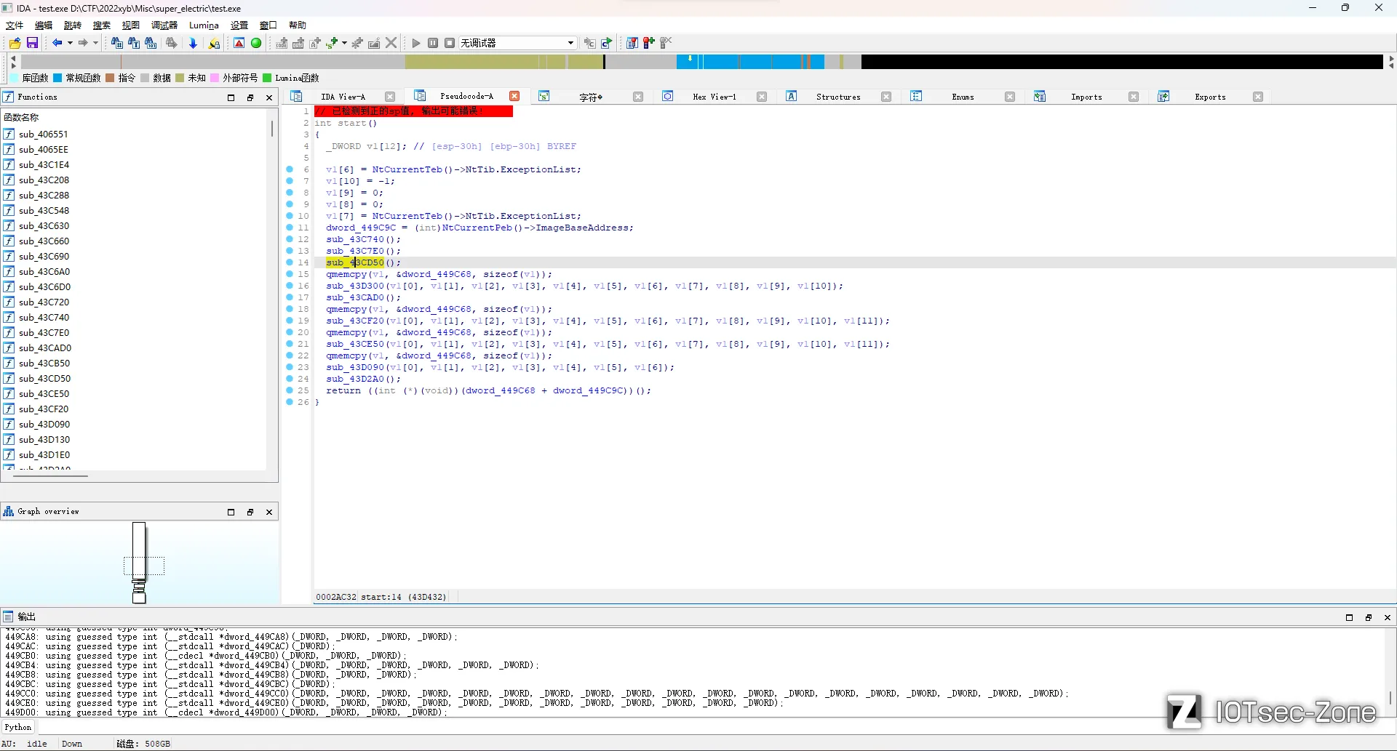1397x751 pixels.
Task: Open the 搜索 menu
Action: (102, 25)
